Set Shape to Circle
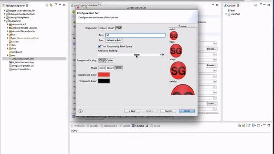Image resolution: width=274 pixels, height=154 pixels. [119, 68]
